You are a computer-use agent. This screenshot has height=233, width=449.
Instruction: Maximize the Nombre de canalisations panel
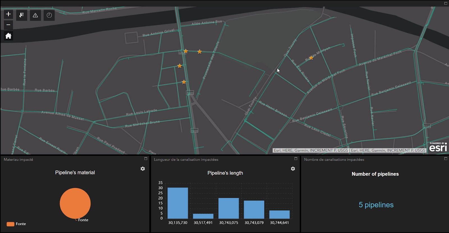point(446,159)
